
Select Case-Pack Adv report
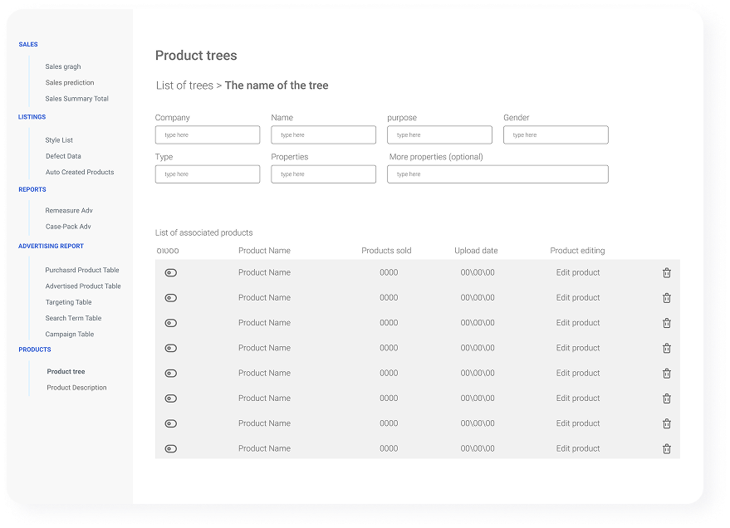pos(68,227)
